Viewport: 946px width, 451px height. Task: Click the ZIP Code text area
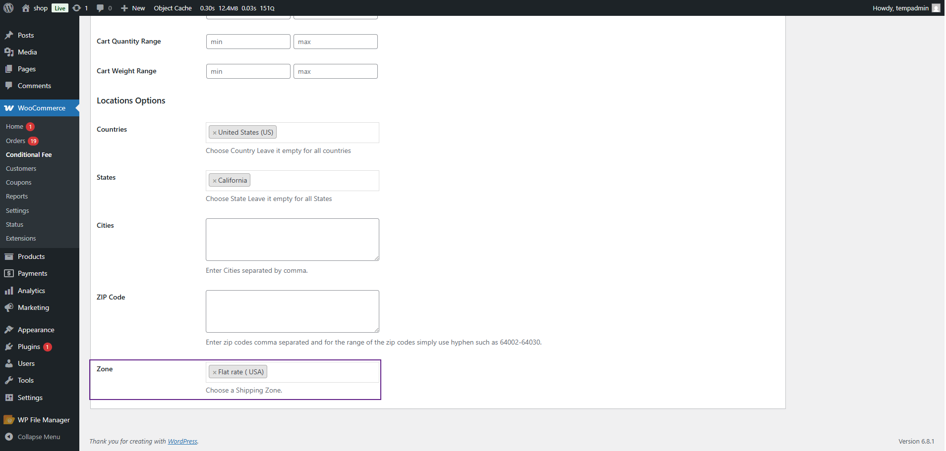[293, 311]
